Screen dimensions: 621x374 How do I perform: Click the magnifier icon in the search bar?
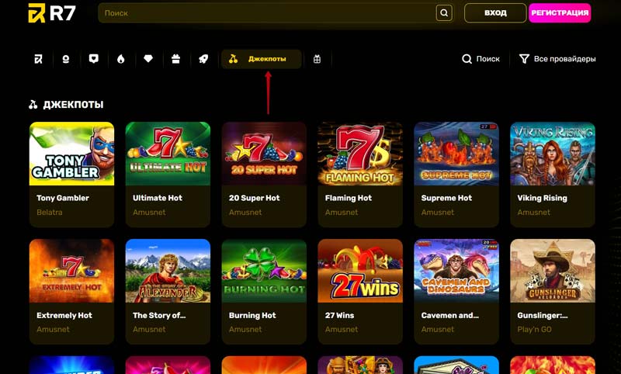(x=444, y=13)
